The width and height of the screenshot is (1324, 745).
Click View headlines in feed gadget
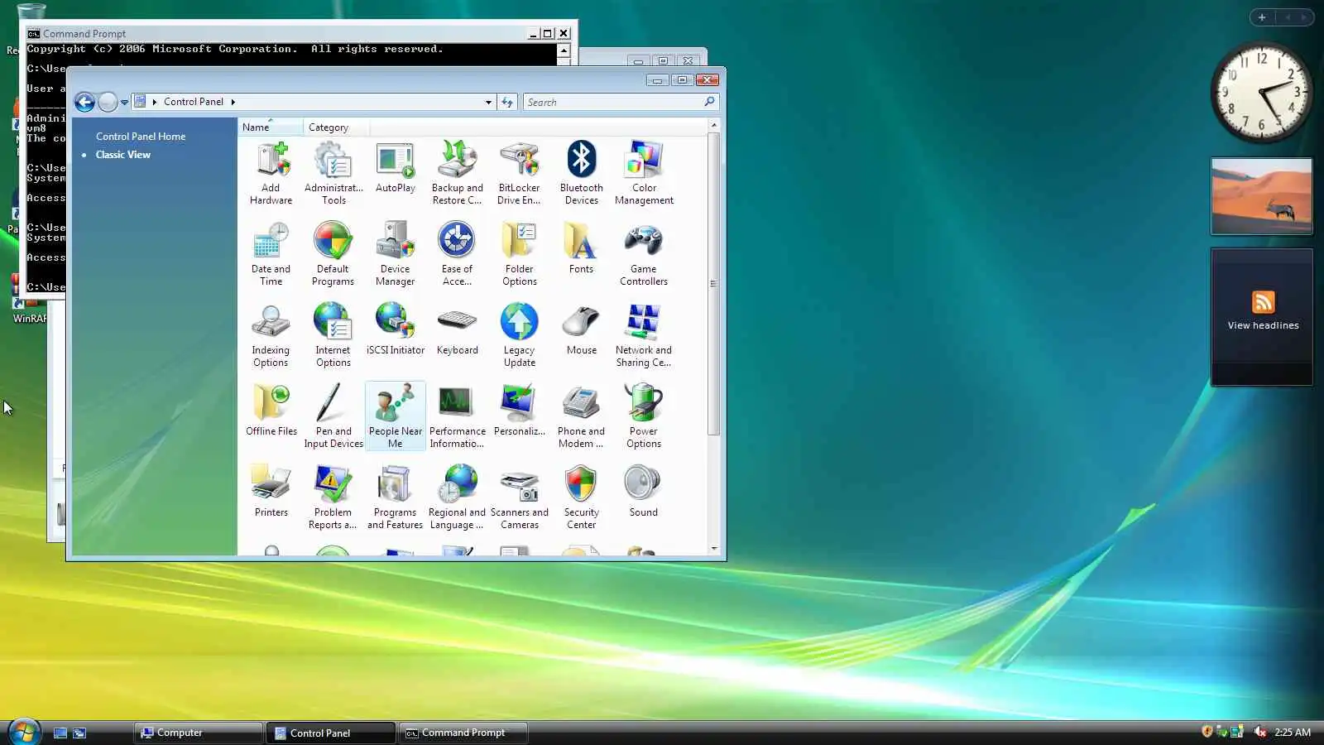1263,325
